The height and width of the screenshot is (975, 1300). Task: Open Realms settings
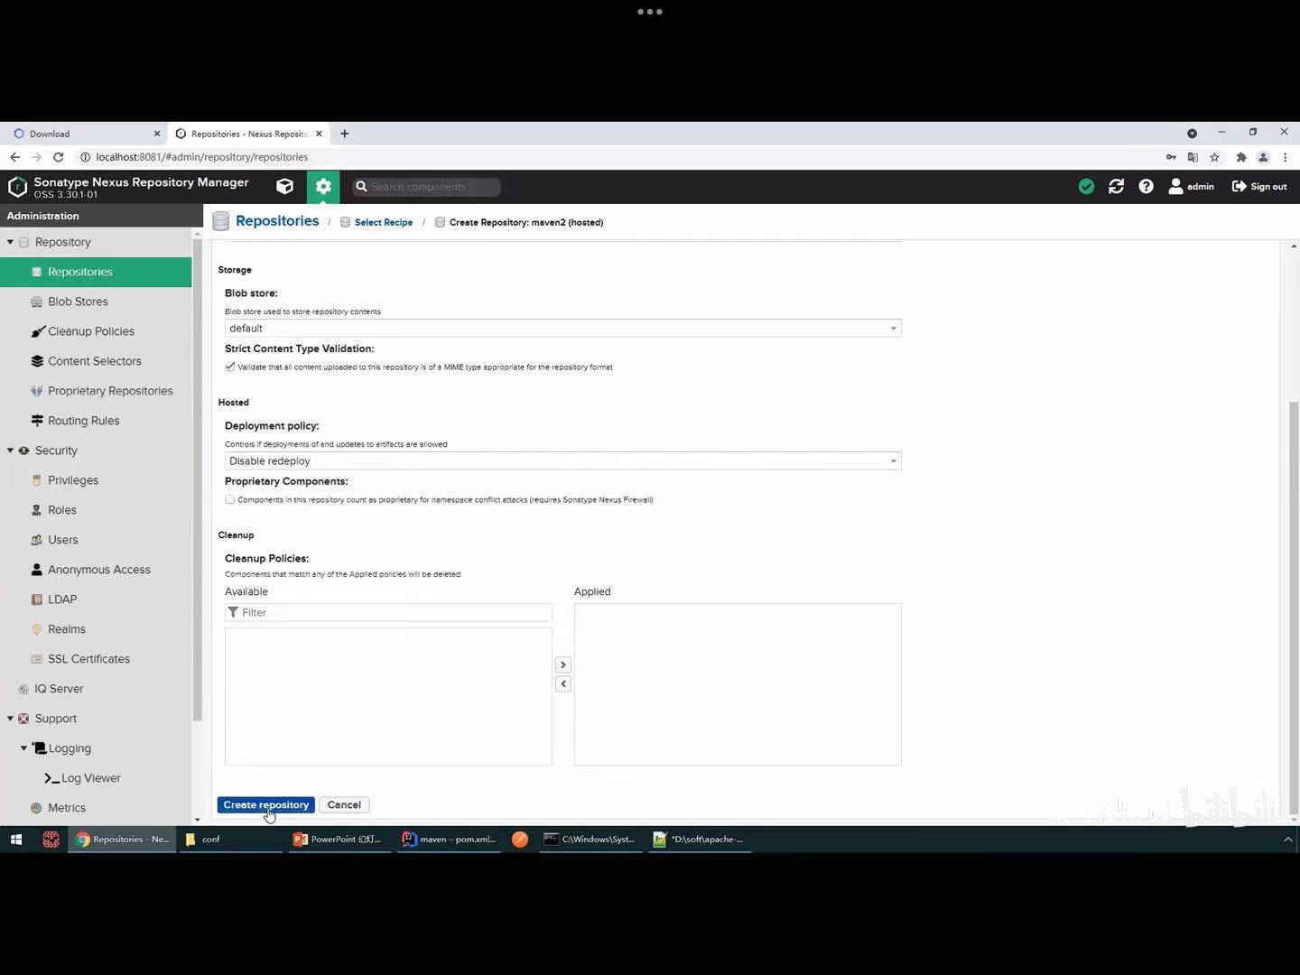click(x=67, y=629)
